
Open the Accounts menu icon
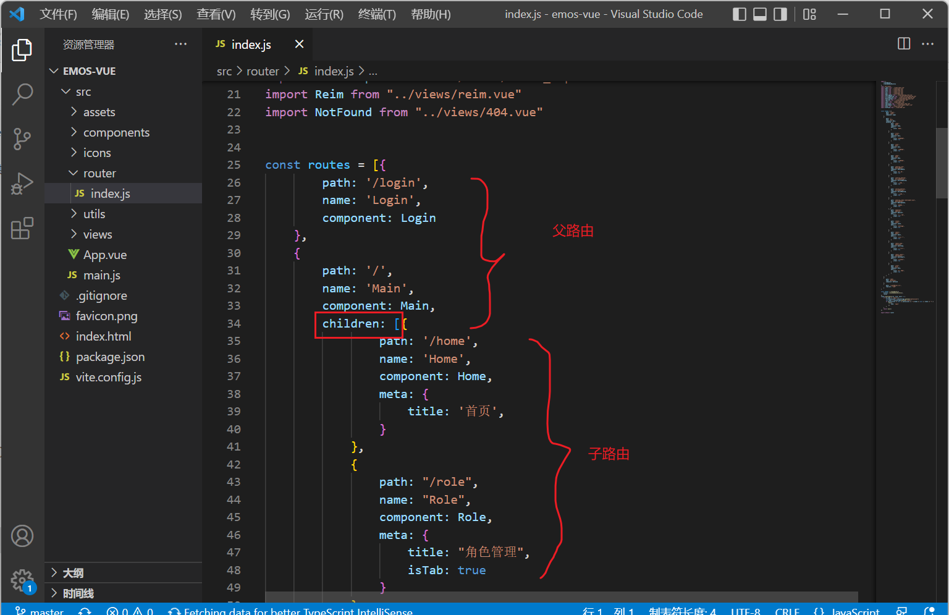22,536
